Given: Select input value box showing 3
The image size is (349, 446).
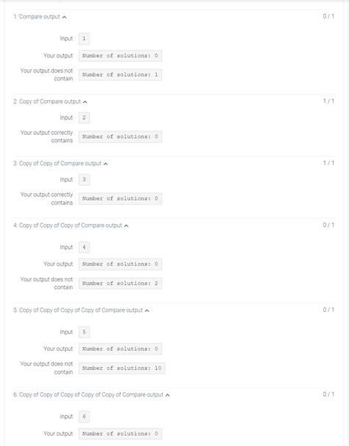Looking at the screenshot, I should click(x=84, y=180).
